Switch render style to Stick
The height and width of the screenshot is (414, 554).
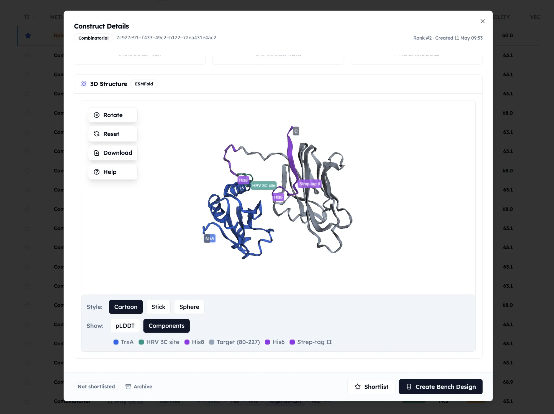[158, 307]
